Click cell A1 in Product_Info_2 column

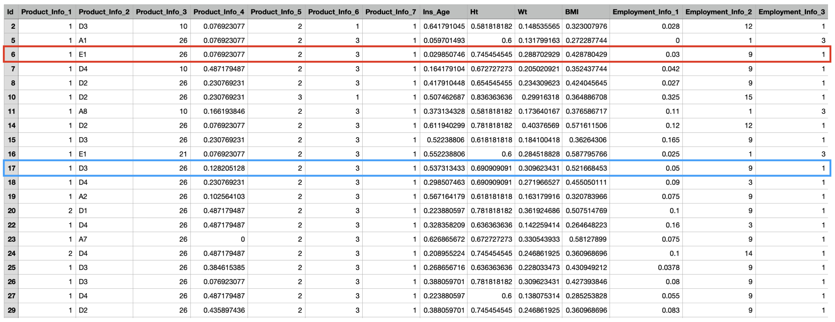(x=104, y=40)
